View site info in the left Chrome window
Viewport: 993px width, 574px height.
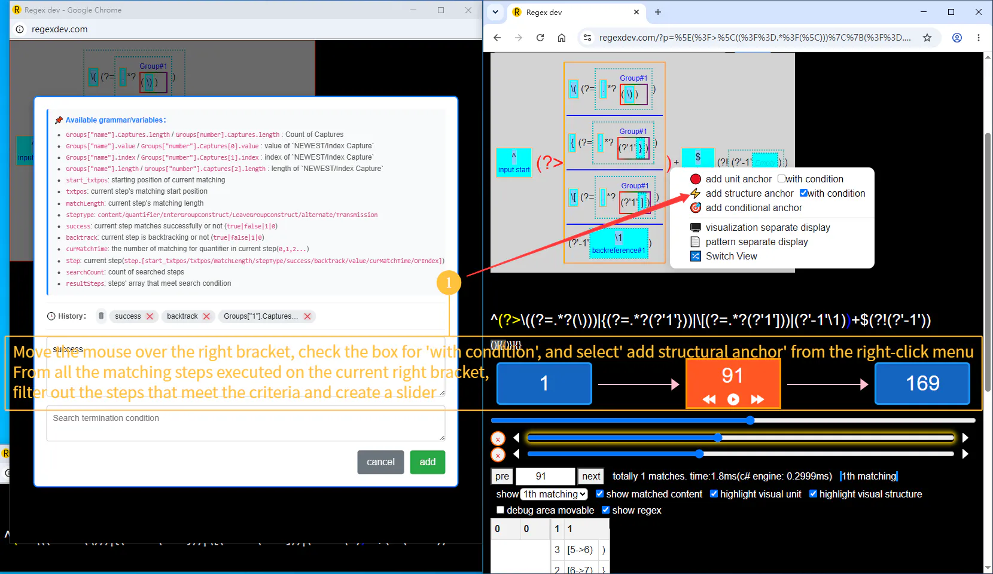[x=20, y=29]
